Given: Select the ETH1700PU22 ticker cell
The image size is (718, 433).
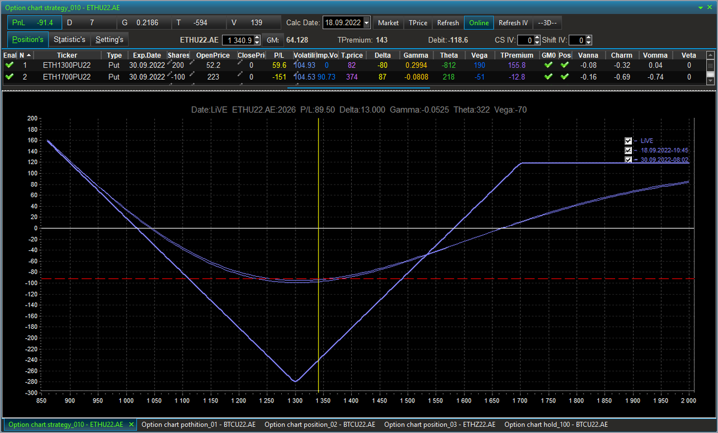Looking at the screenshot, I should 67,77.
